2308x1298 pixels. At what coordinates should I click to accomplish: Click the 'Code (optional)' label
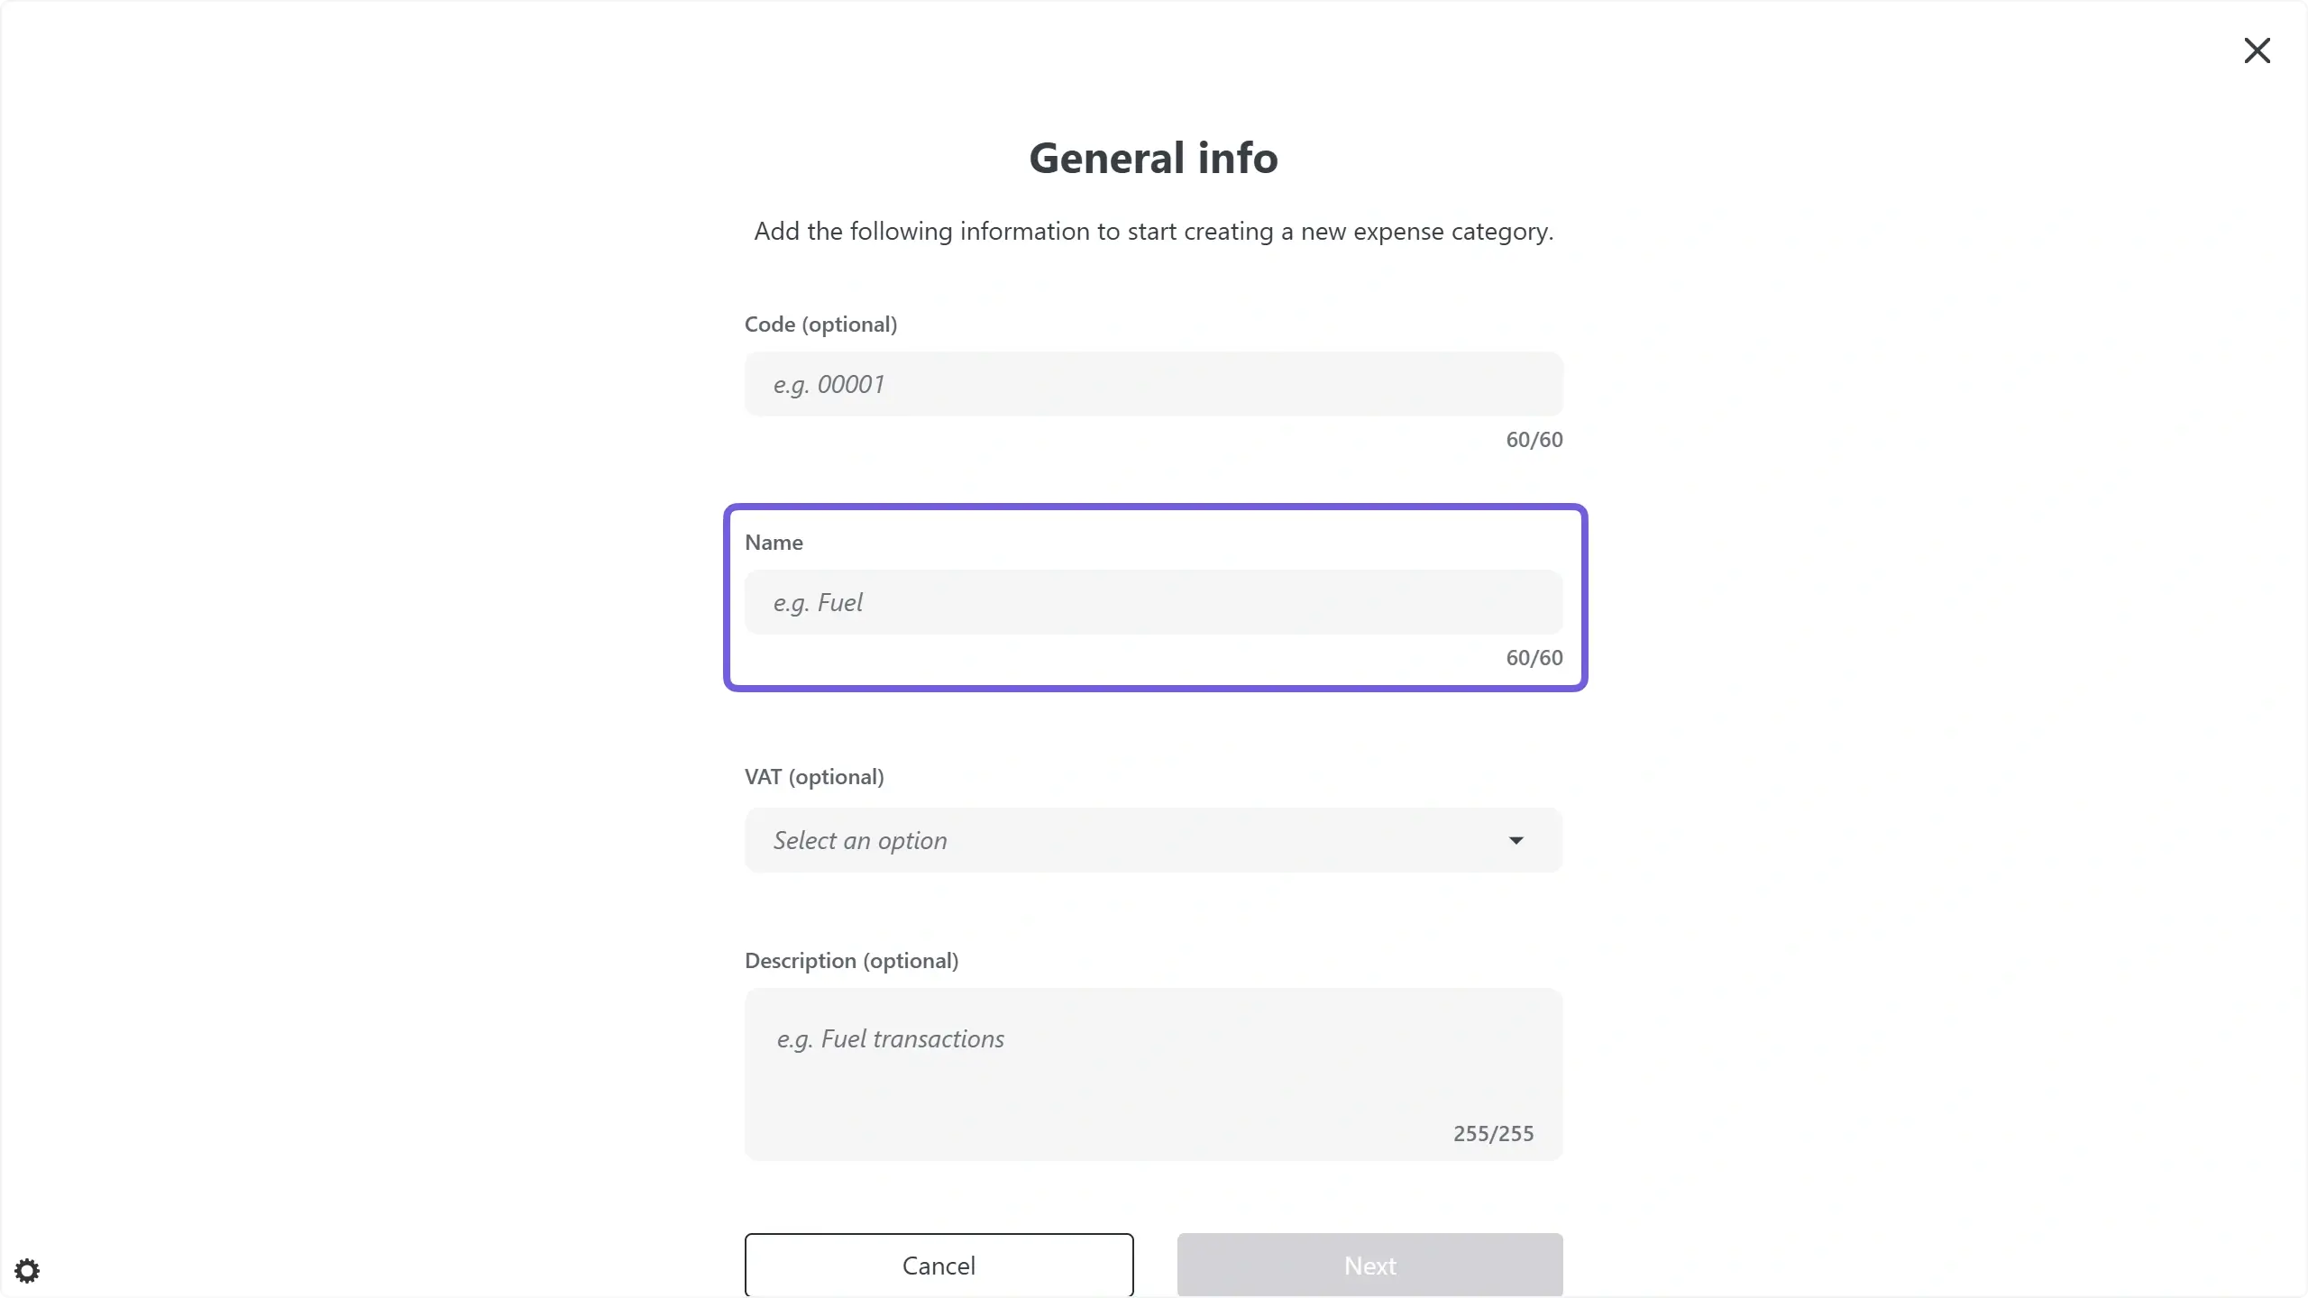pos(820,324)
